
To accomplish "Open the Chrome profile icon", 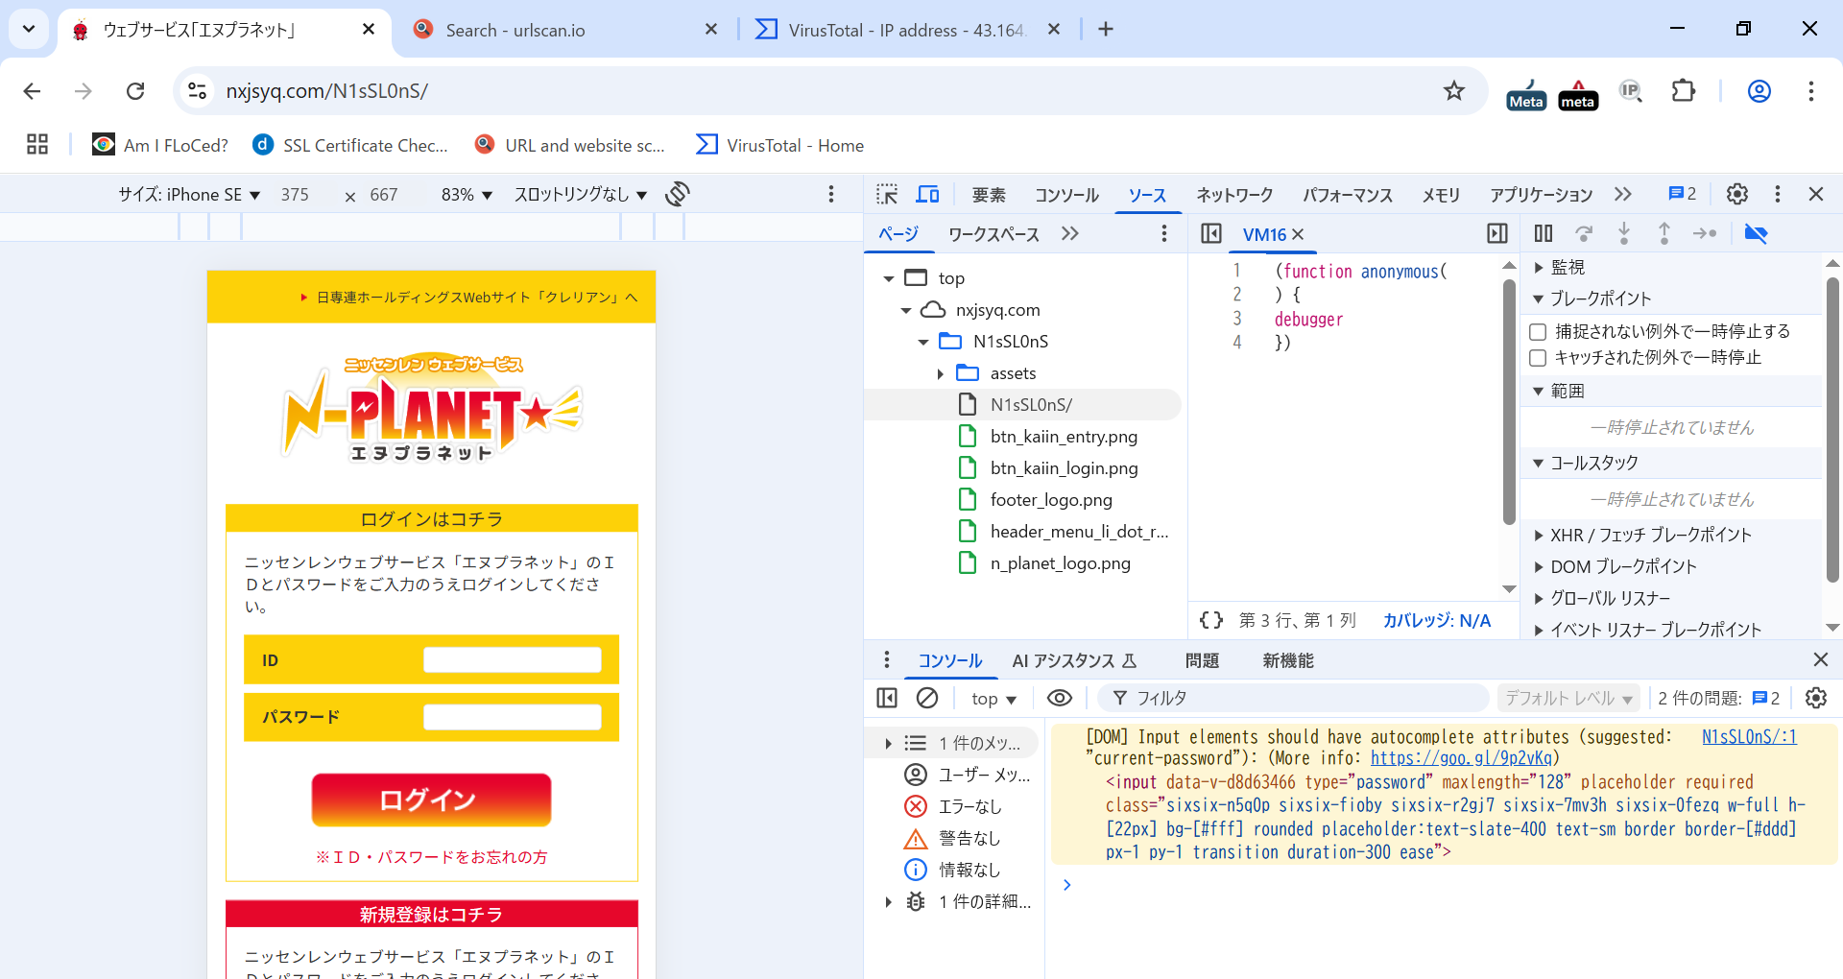I will [1759, 91].
